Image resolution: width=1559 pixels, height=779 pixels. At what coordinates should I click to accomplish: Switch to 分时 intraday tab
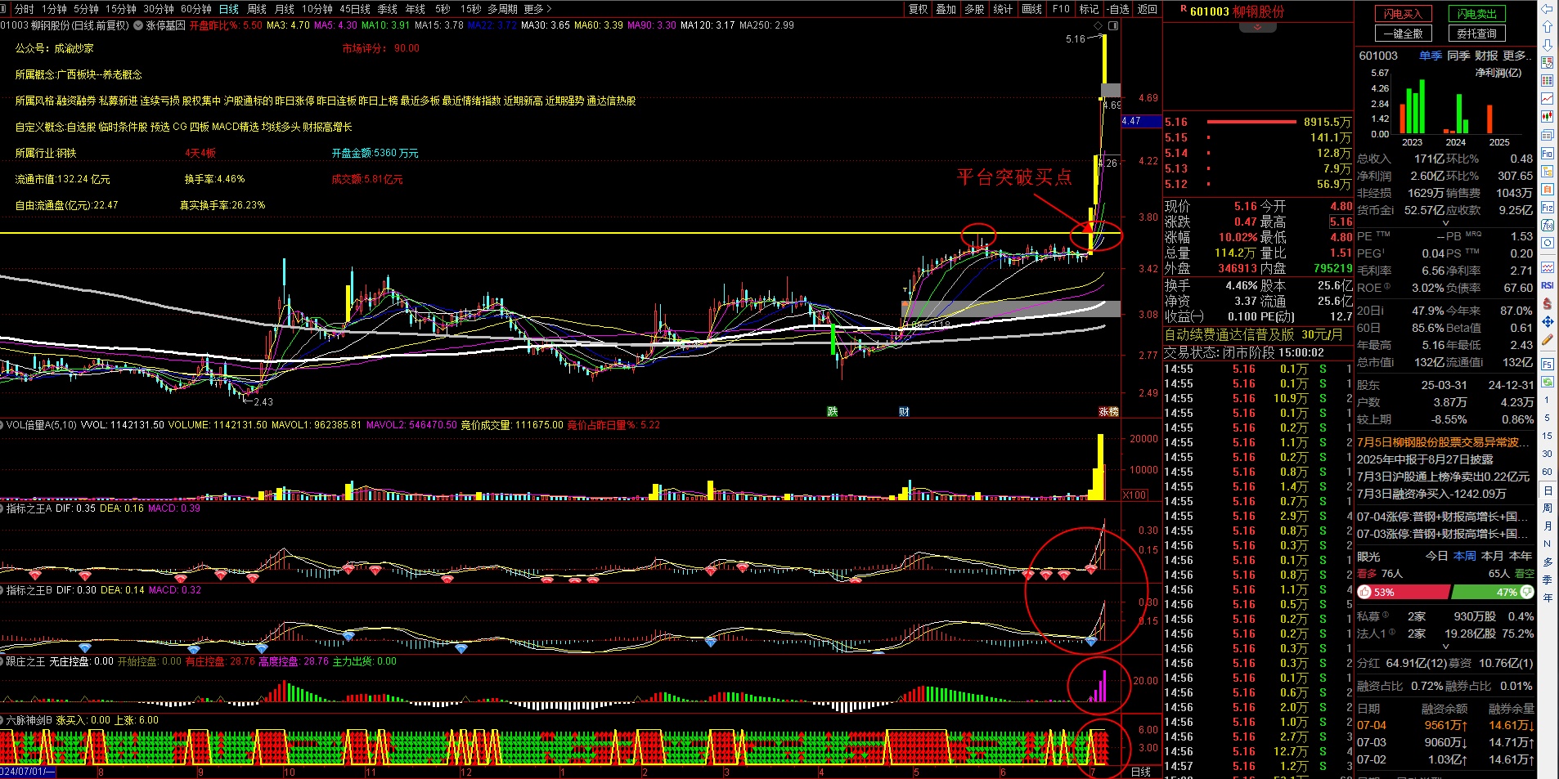point(25,9)
